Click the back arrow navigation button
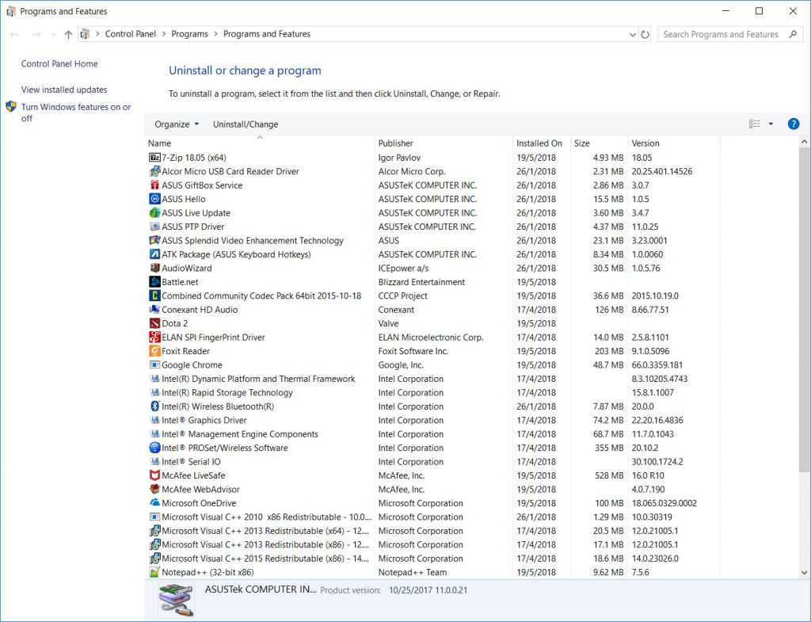 tap(14, 34)
